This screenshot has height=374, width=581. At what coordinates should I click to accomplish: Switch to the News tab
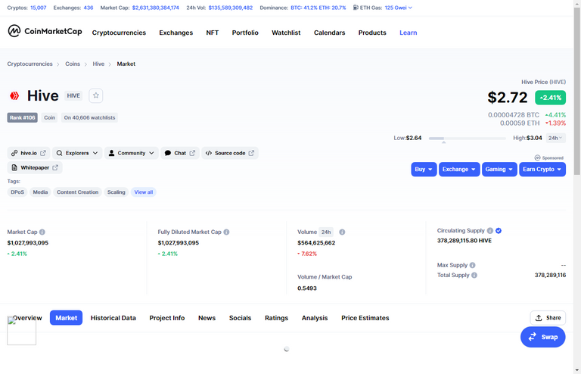coord(207,318)
